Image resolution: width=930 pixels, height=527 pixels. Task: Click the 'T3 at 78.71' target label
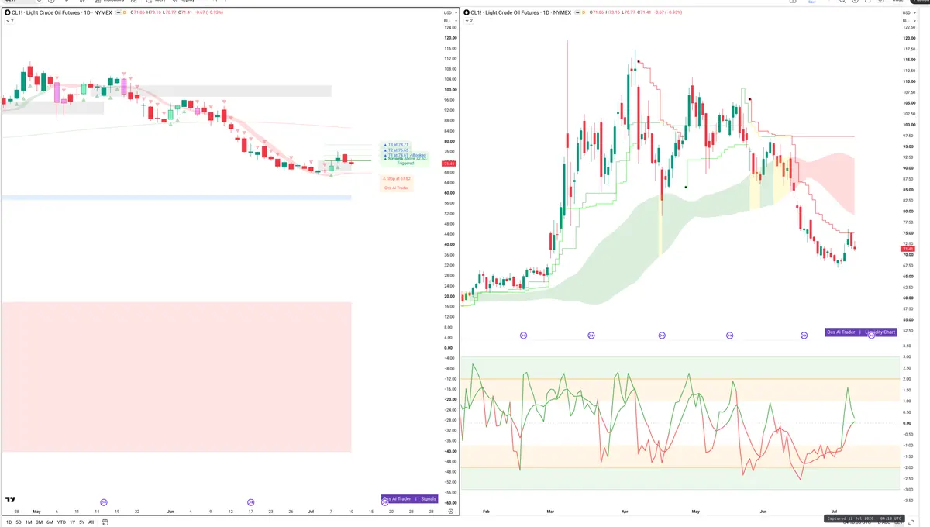[398, 144]
